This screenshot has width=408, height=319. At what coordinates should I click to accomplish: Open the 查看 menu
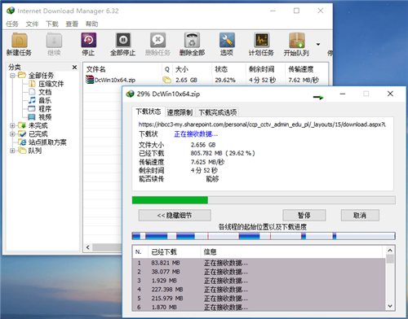(72, 24)
